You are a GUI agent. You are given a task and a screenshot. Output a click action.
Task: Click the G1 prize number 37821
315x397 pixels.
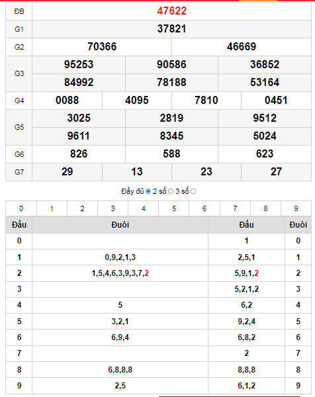171,29
